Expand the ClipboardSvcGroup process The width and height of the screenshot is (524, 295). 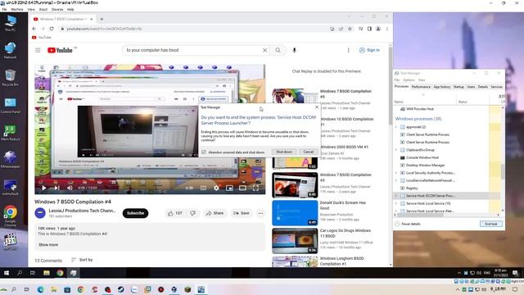pos(396,150)
